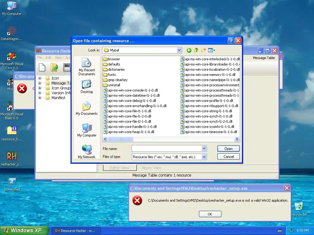Switch to Editor View tab
This screenshot has height=235, width=314.
(120, 168)
